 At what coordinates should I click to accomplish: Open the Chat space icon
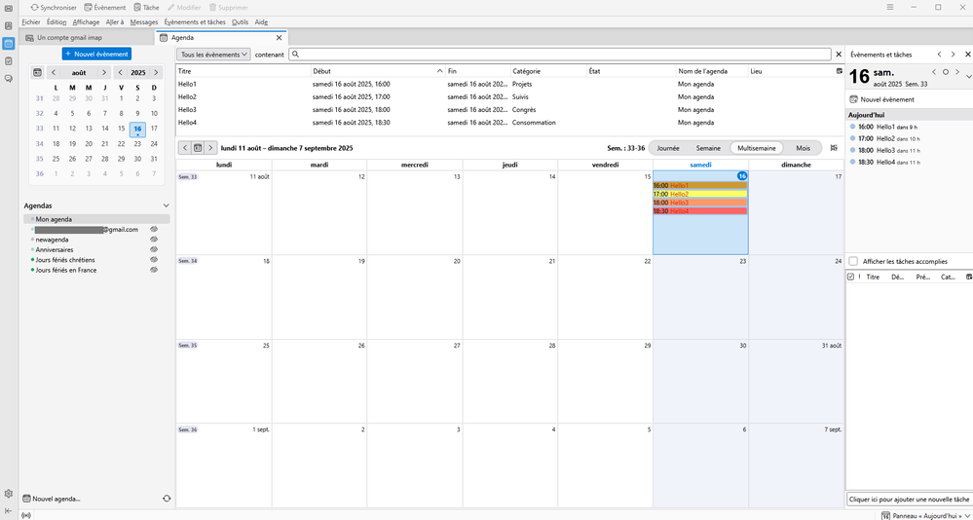click(9, 78)
